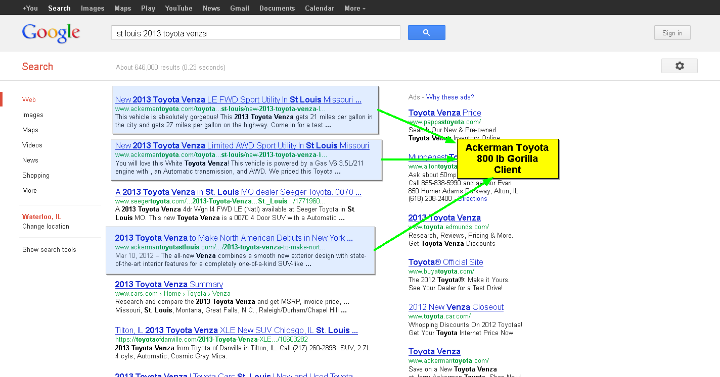Open +You in the top bar

click(x=30, y=8)
